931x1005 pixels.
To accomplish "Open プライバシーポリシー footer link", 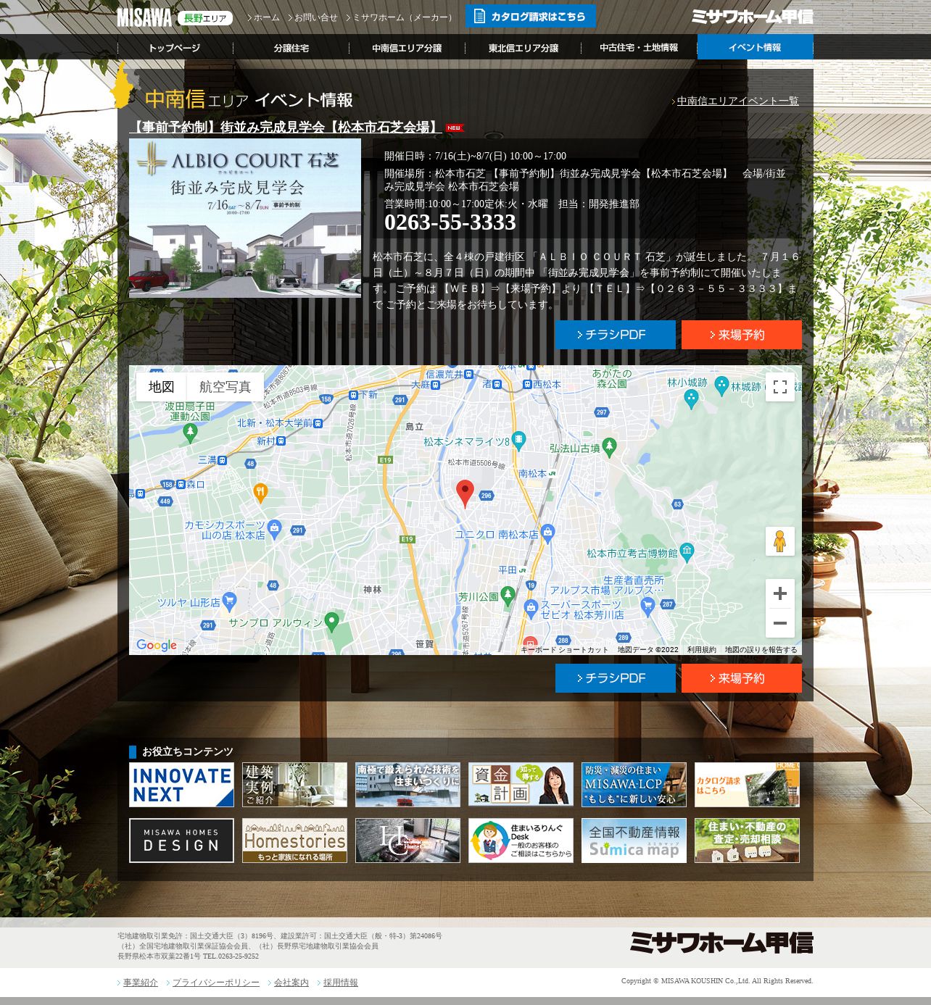I will pos(215,983).
